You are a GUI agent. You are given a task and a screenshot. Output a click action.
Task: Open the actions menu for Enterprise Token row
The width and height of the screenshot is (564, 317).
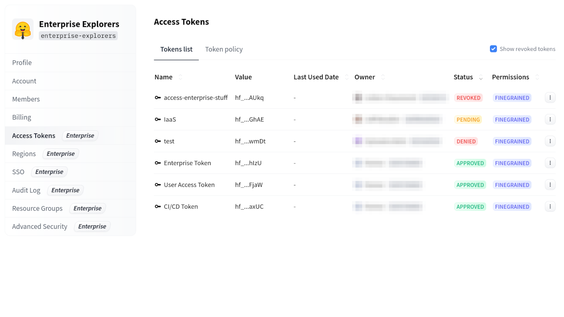coord(550,163)
